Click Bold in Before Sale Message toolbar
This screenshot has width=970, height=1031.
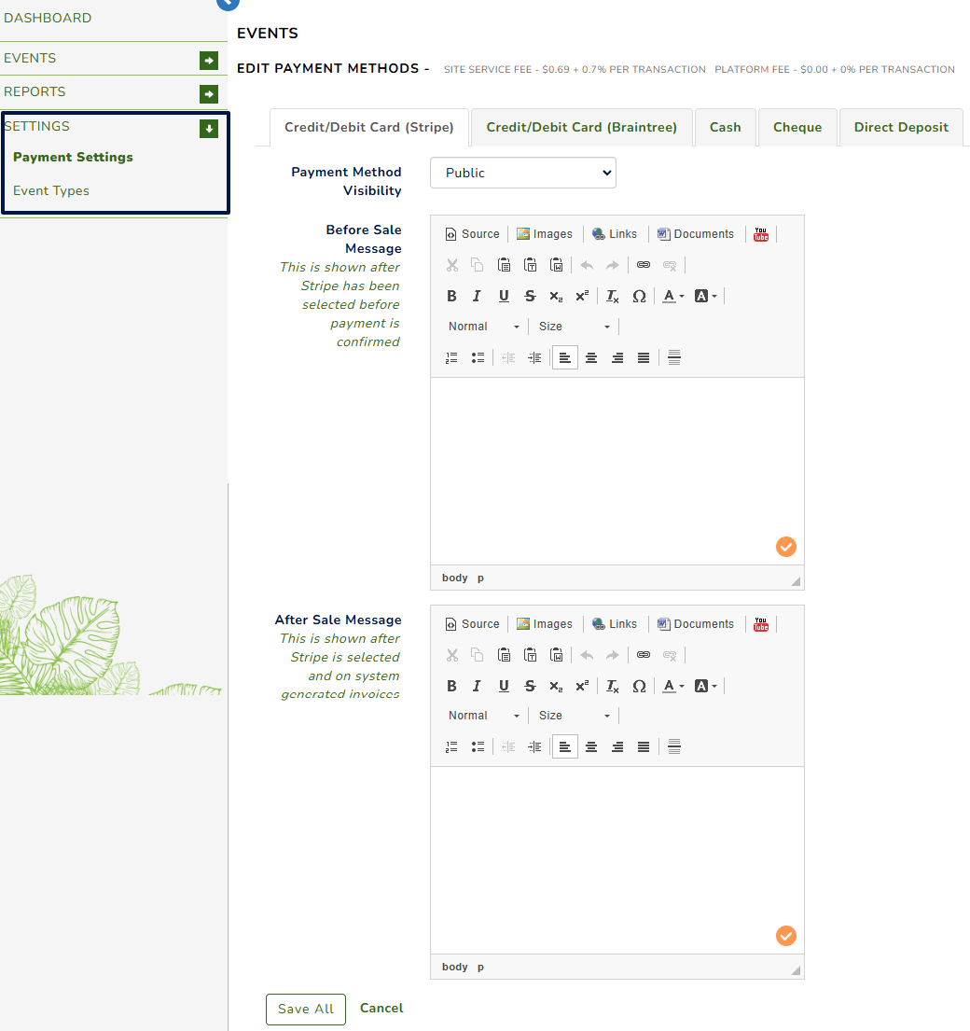pyautogui.click(x=451, y=296)
